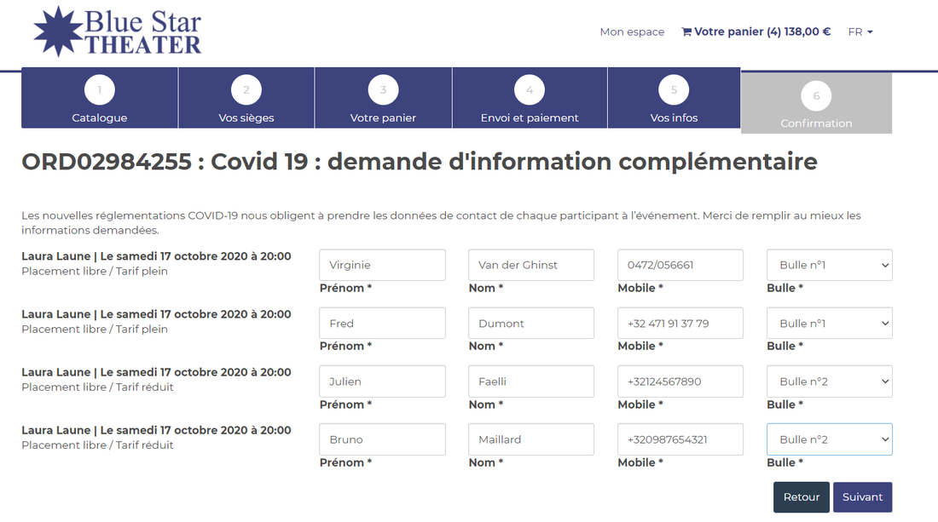938x522 pixels.
Task: Open the 'Mon espace' link
Action: point(632,32)
